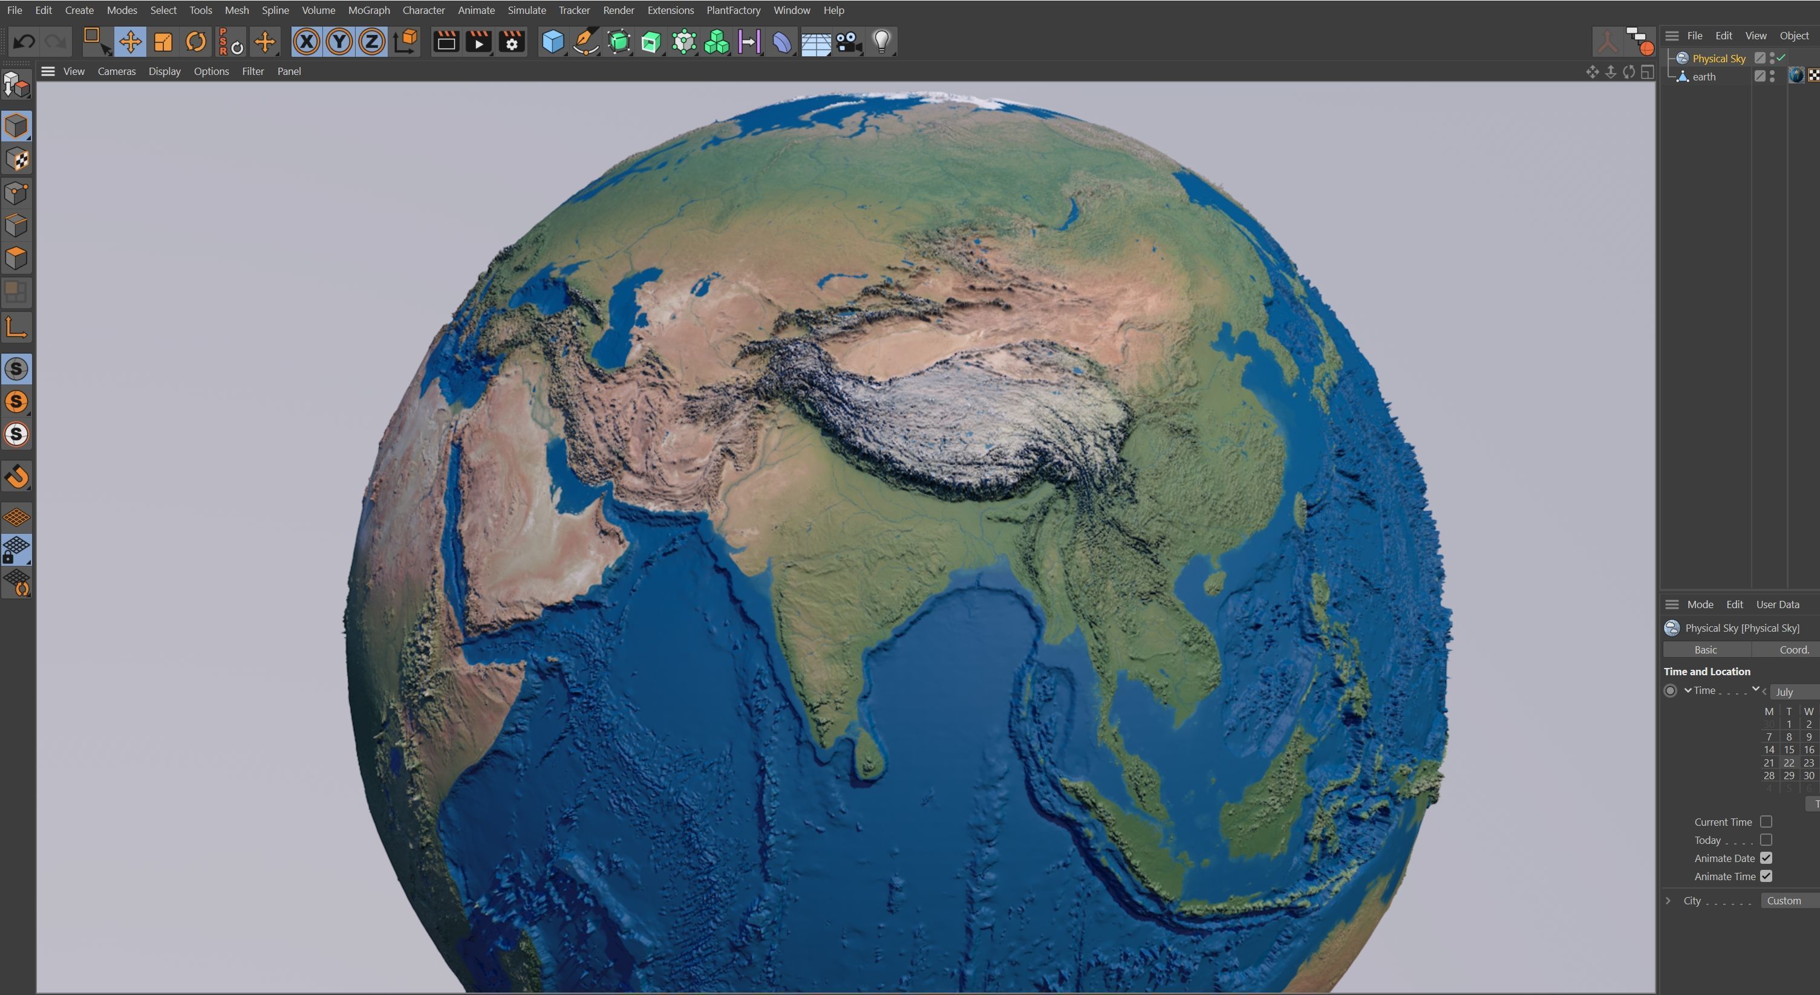
Task: Open the Simulate main menu
Action: click(x=526, y=11)
